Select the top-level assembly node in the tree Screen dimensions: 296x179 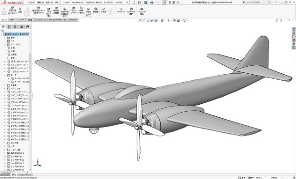click(x=16, y=34)
